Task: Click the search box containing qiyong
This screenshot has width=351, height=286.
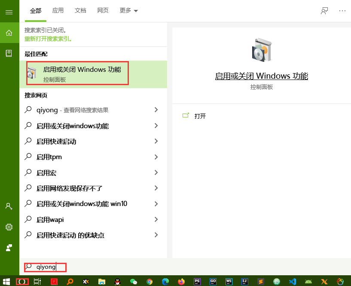Action: (x=46, y=267)
